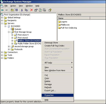The width and height of the screenshot is (106, 104).
Task: Expand the Protocols node
Action: pos(9,49)
